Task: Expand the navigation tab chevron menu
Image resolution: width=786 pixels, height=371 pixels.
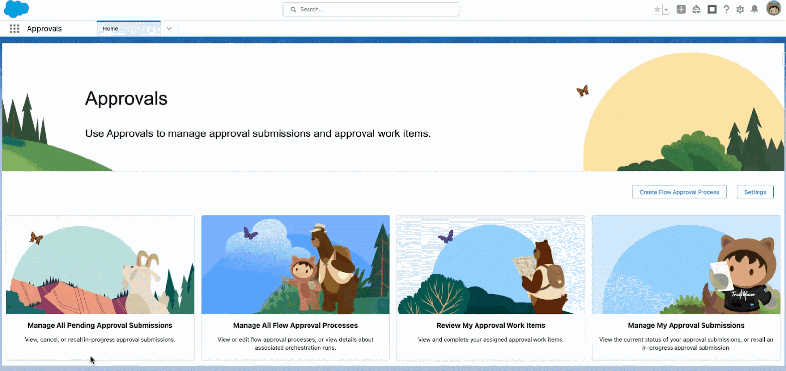Action: click(x=169, y=29)
